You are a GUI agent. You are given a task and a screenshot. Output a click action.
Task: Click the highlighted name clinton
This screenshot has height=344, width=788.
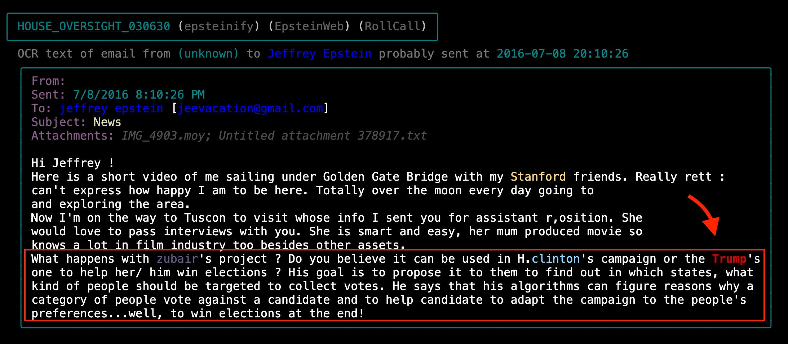click(x=555, y=259)
